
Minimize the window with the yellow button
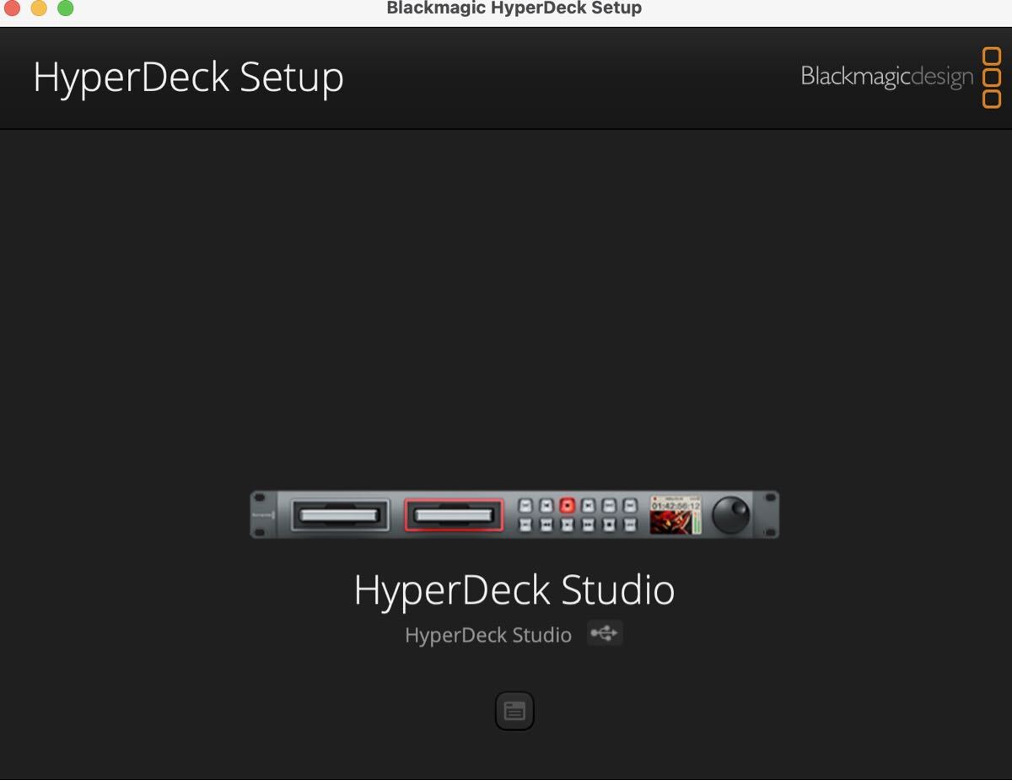click(39, 8)
